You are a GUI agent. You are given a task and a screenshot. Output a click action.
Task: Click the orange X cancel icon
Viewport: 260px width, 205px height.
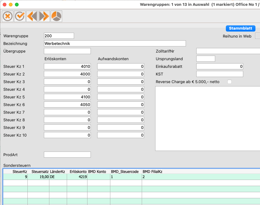coord(8,16)
